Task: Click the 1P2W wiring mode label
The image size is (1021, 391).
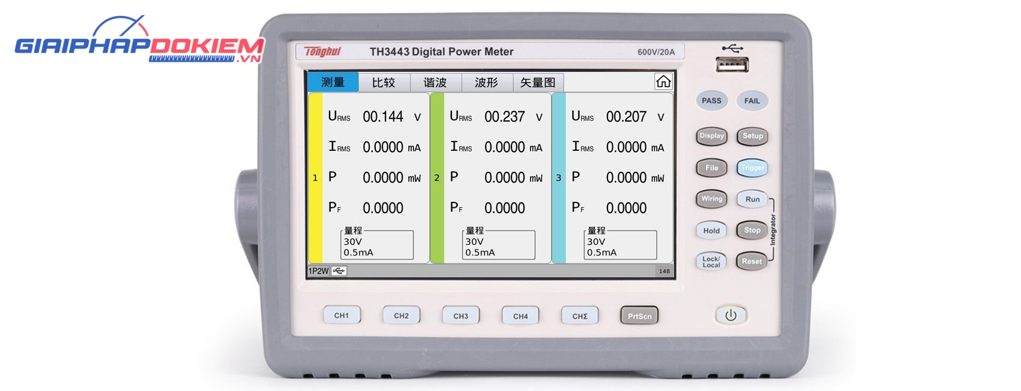Action: click(x=319, y=271)
